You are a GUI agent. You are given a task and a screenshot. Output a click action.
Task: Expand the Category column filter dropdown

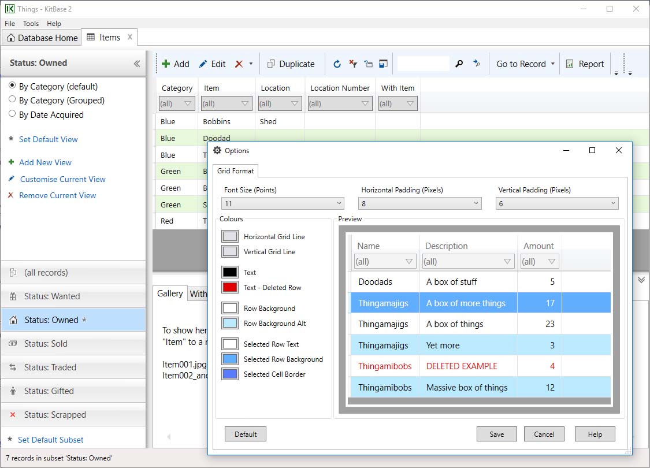pos(177,103)
